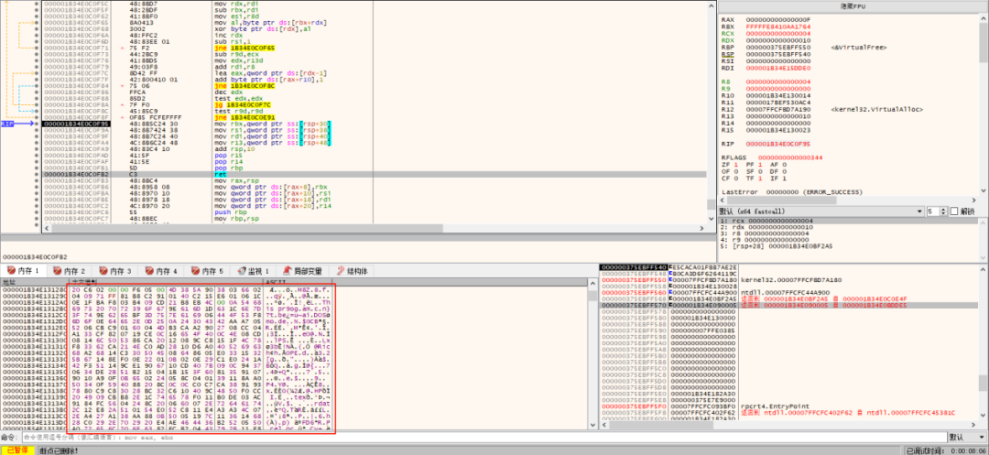Enable the 解锁 checkbox
This screenshot has width=989, height=455.
(x=953, y=211)
